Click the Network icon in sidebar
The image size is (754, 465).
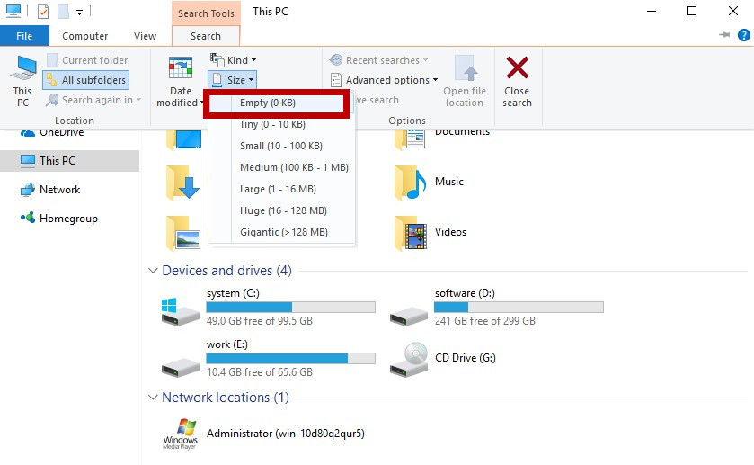[x=27, y=190]
